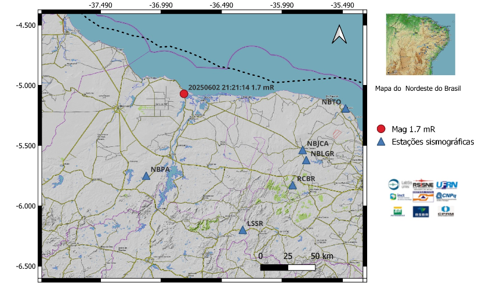The height and width of the screenshot is (292, 493).
Task: Select the LSSR station triangle marker
Action: [x=242, y=230]
